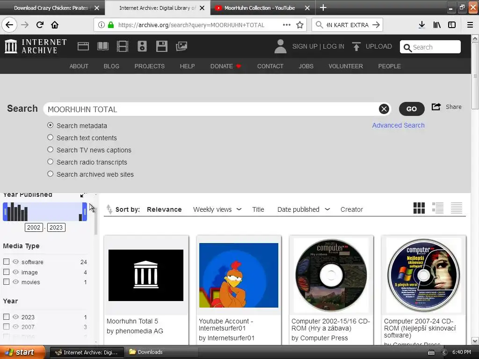Click the upload arrow icon

356,46
